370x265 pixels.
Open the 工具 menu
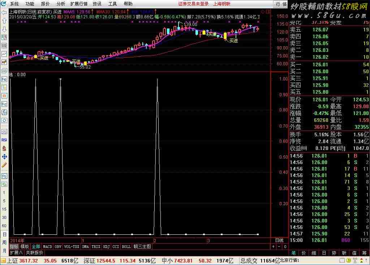[112, 4]
